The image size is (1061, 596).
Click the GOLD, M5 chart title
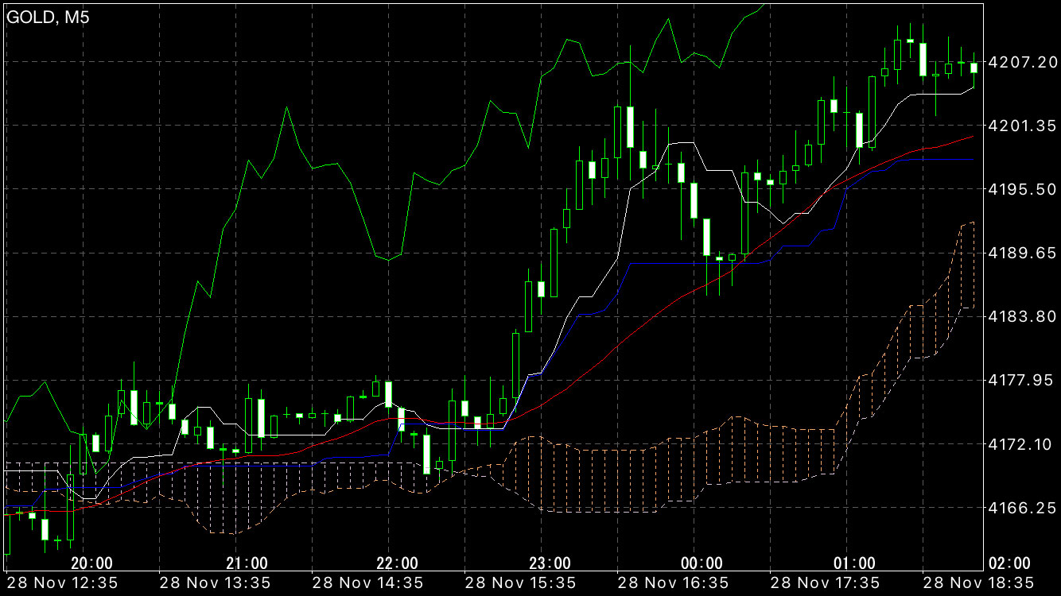point(47,17)
